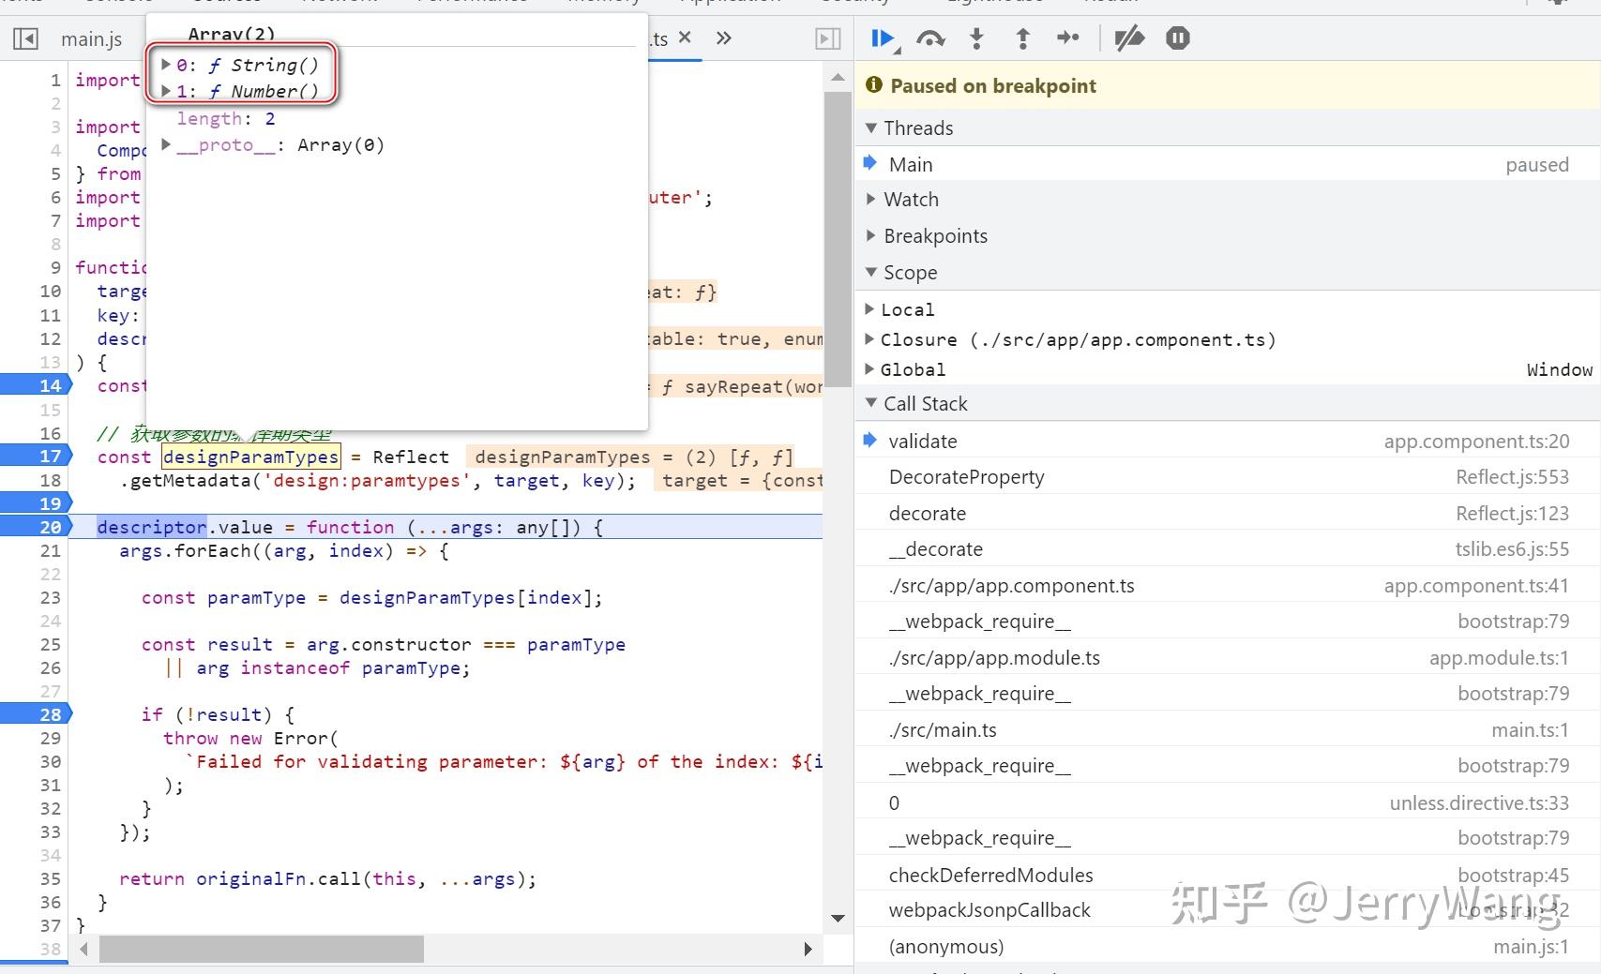Click the Step into next function call icon

tap(976, 38)
